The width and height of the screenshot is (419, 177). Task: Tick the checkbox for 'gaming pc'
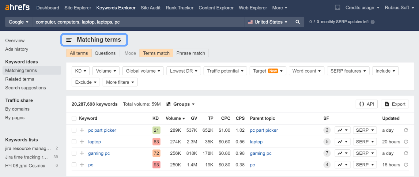74,153
